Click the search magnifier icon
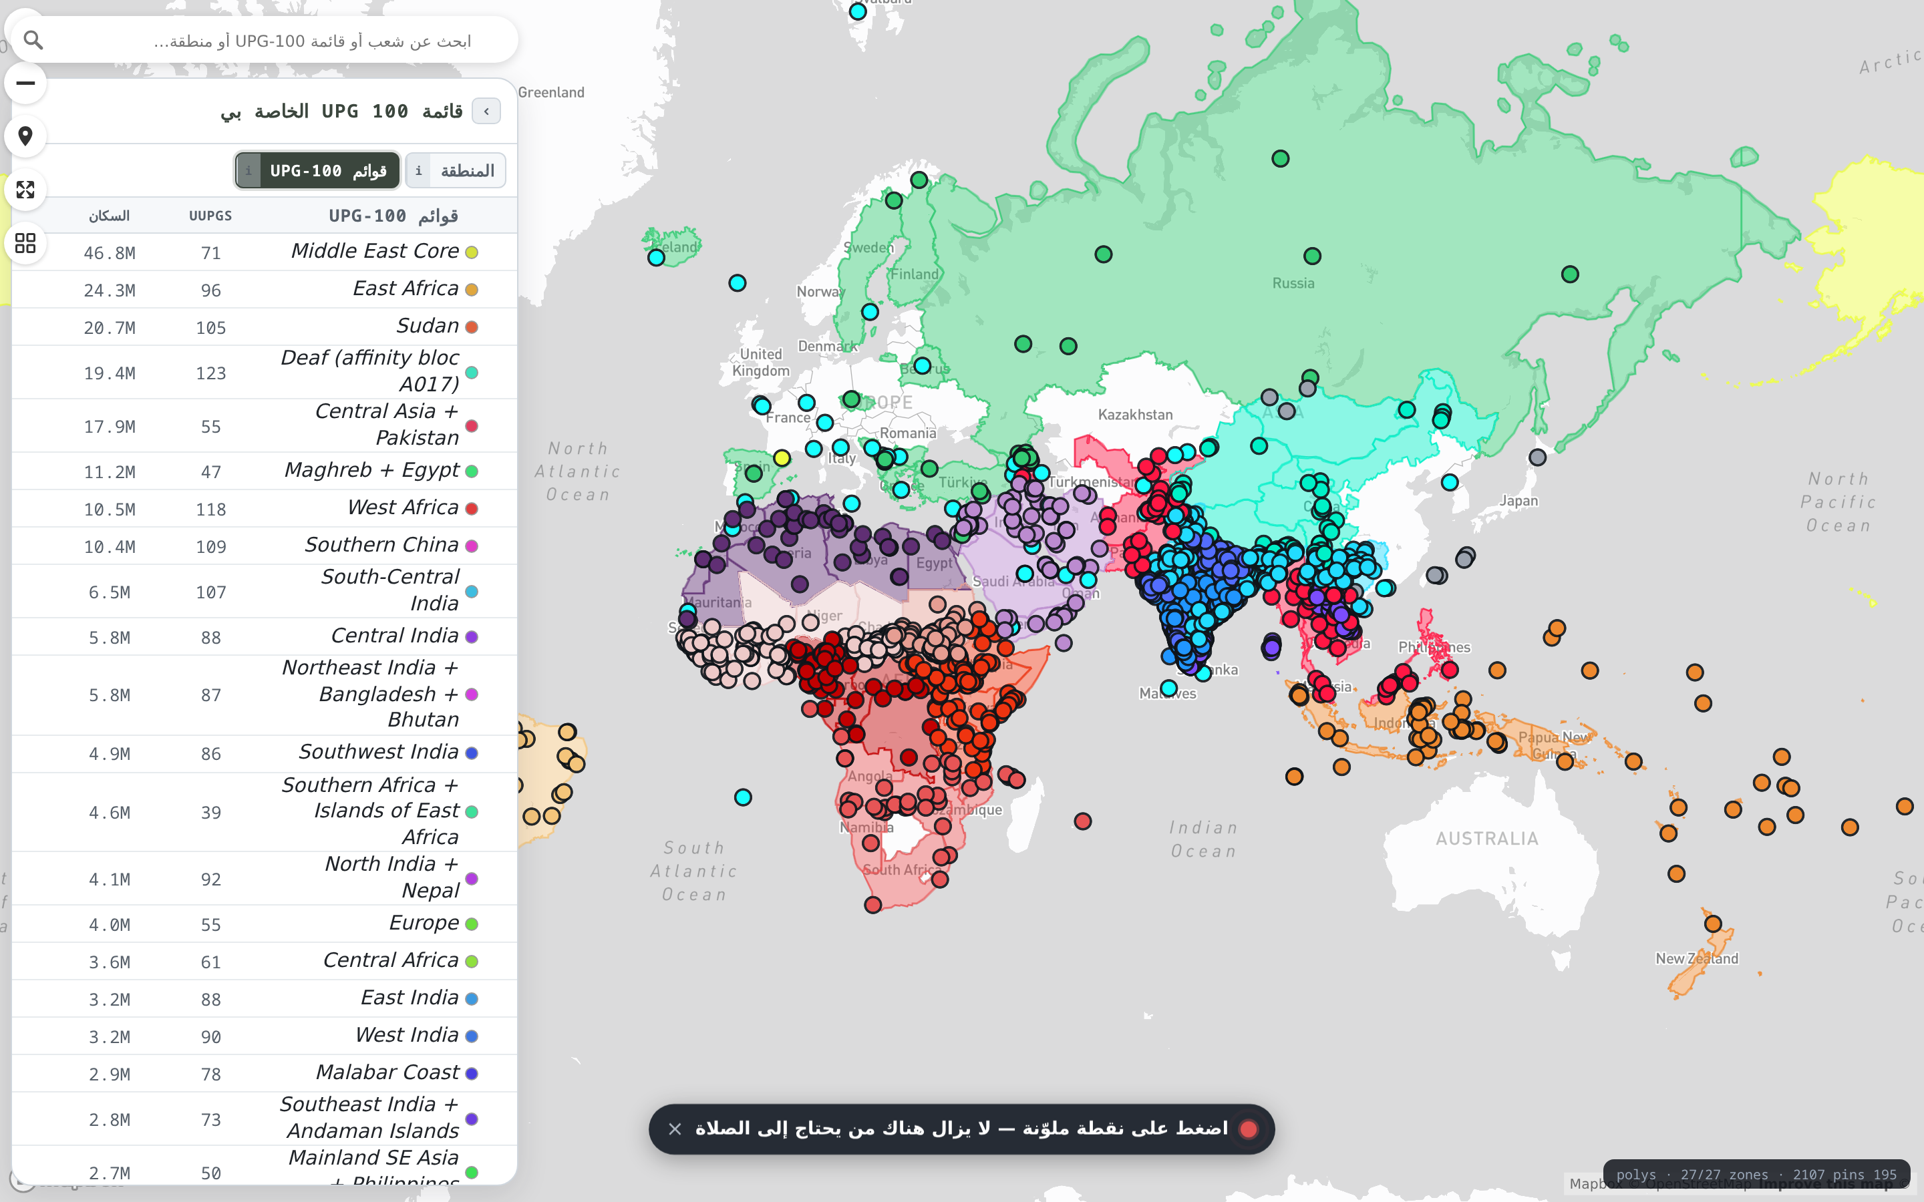 coord(33,40)
